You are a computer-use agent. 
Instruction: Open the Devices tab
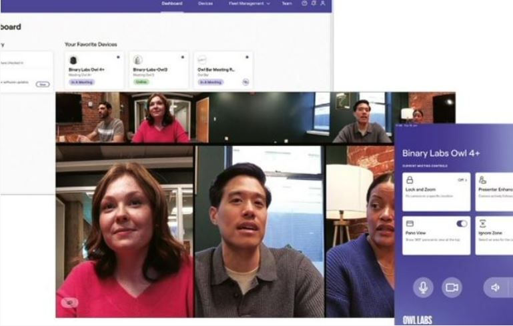(205, 3)
